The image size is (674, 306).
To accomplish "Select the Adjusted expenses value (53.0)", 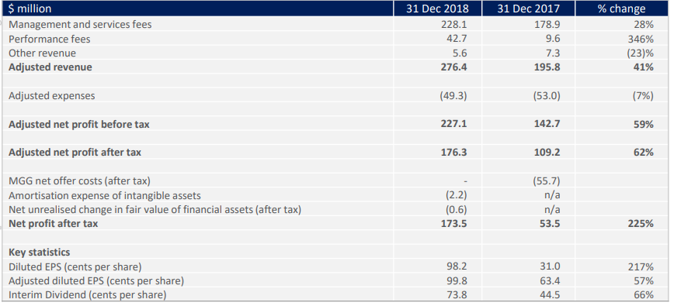I will coord(547,95).
